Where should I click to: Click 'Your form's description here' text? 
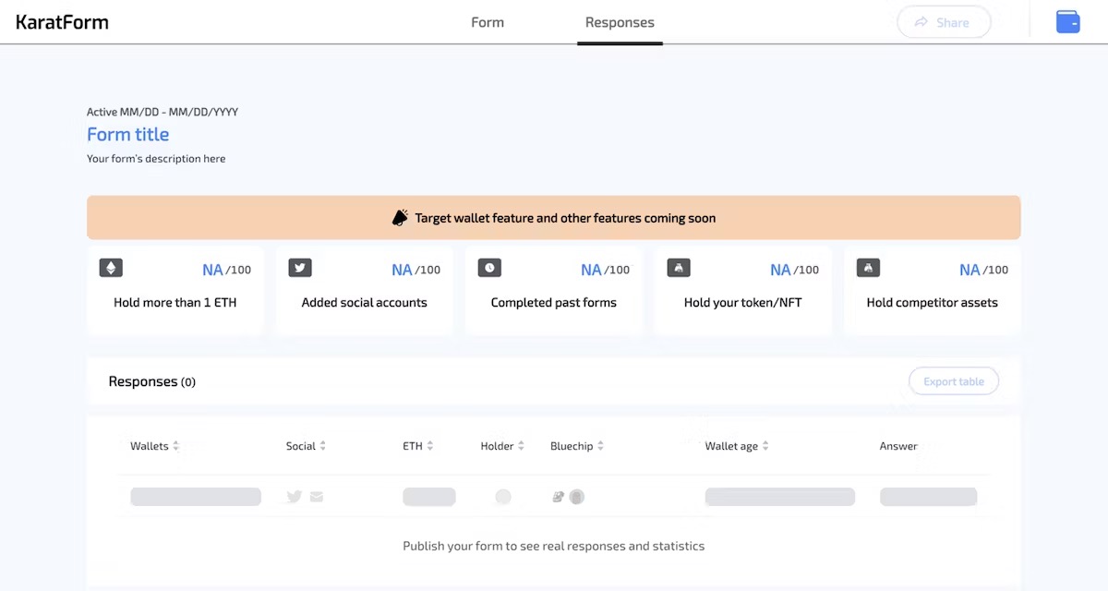click(x=156, y=159)
